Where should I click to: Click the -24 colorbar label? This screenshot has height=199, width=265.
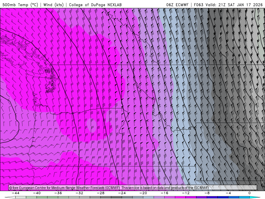coord(122,193)
